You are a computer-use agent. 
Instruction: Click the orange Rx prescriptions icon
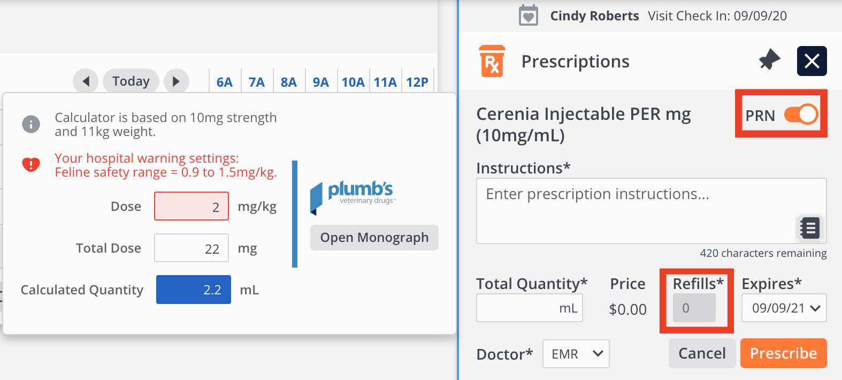492,62
